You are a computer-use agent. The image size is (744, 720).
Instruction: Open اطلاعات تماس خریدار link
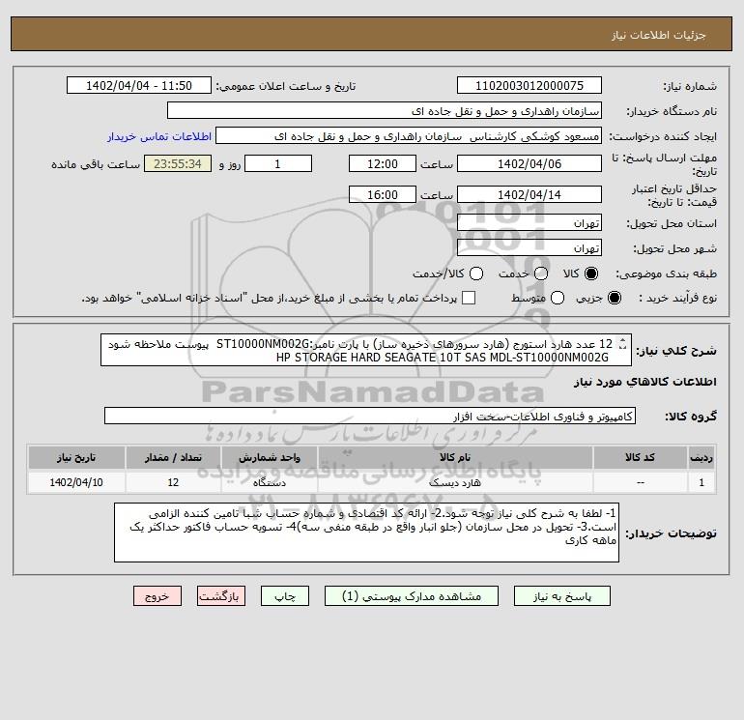[x=159, y=136]
